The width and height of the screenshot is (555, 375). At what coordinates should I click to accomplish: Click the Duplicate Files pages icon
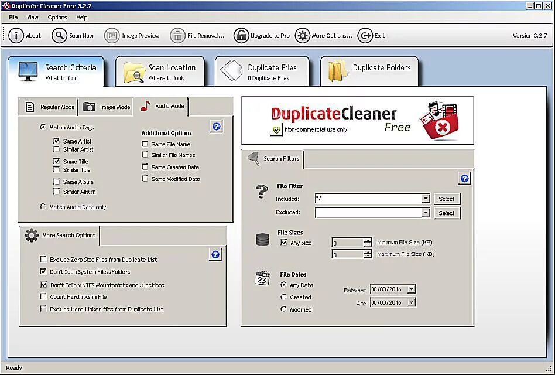tap(231, 70)
